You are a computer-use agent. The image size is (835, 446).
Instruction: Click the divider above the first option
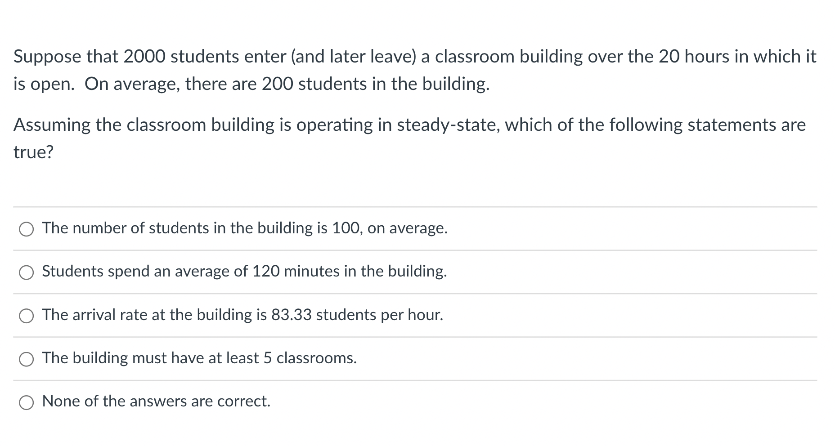(417, 207)
